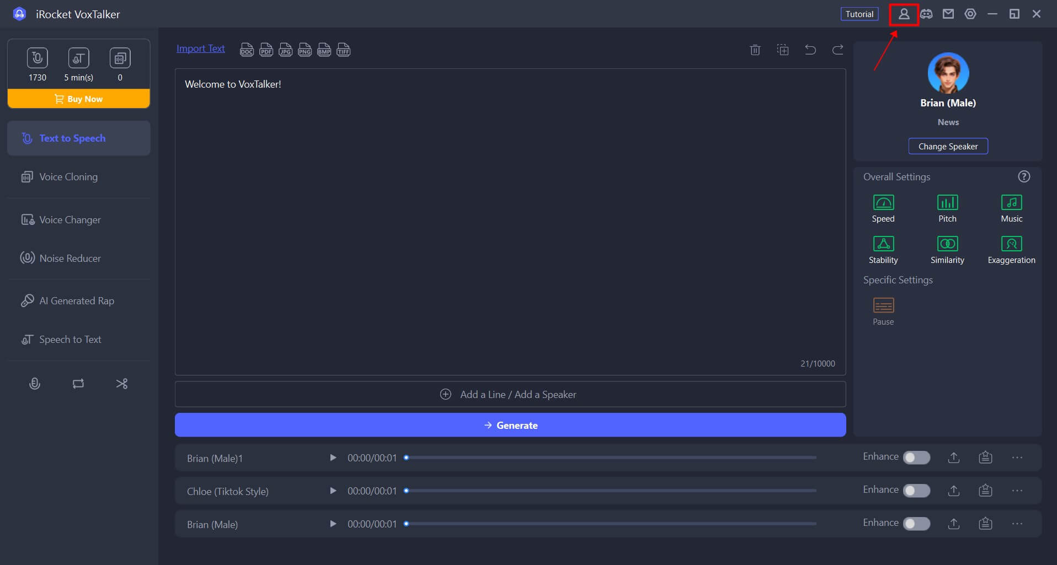Open AI Generated Rap

[x=79, y=301]
